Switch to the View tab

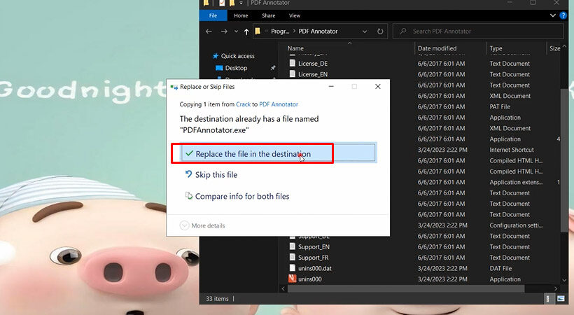point(294,15)
